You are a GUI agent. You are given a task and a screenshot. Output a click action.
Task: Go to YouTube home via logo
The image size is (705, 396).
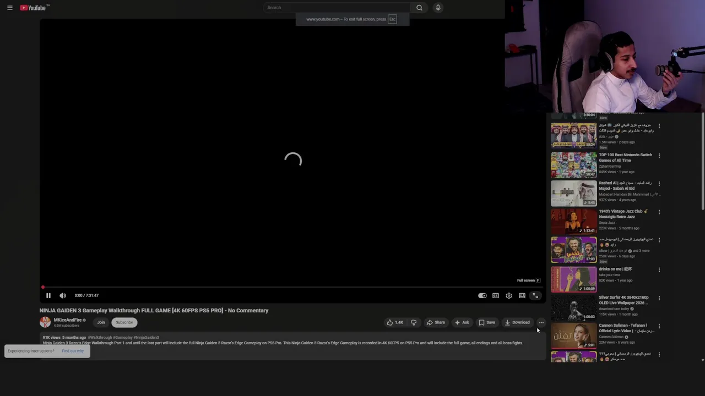[34, 8]
